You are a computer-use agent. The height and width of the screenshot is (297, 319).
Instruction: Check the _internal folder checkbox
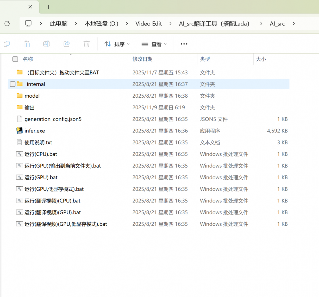[12, 84]
